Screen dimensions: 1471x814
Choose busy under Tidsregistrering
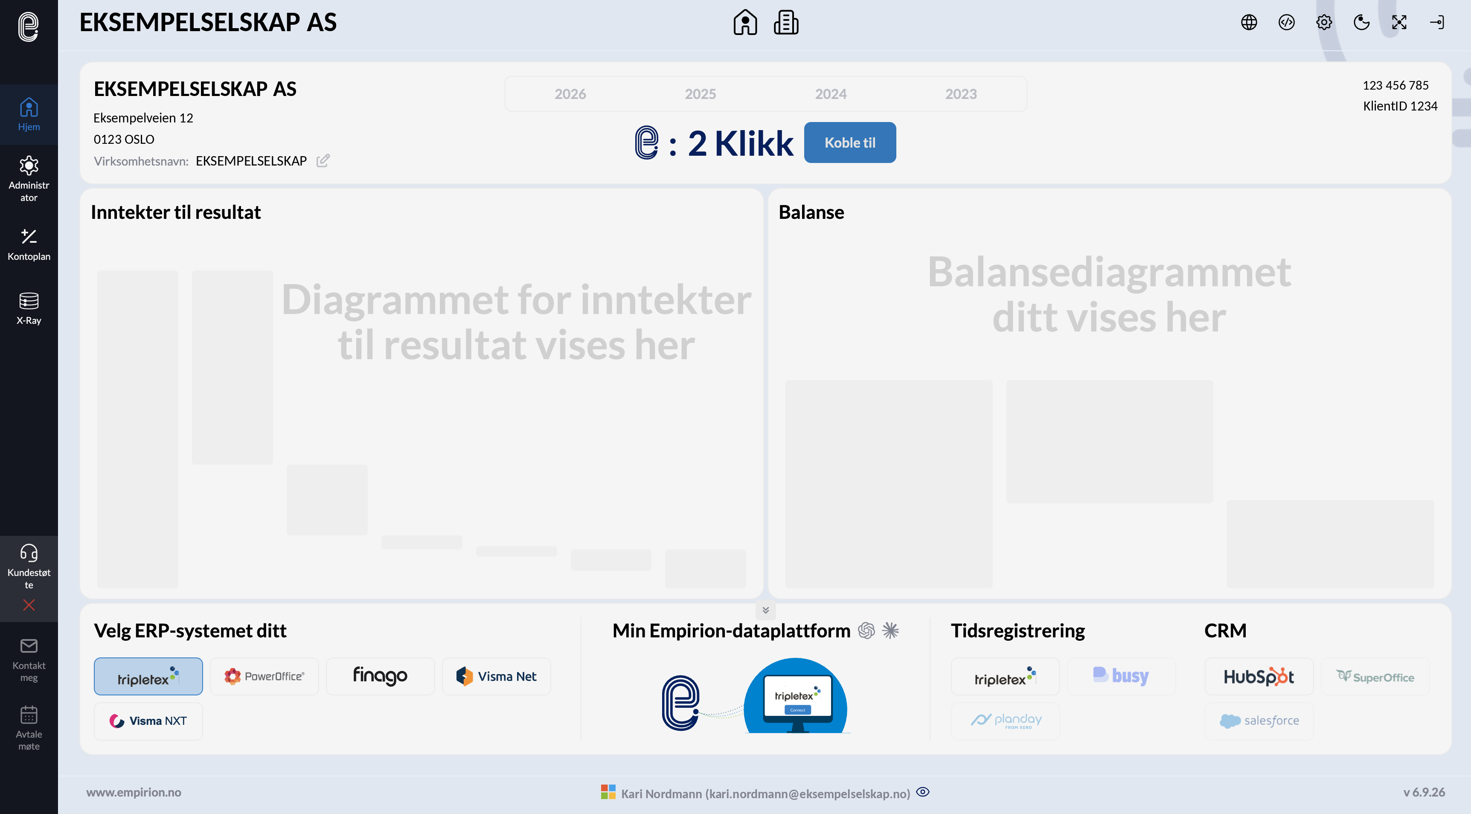click(1121, 676)
